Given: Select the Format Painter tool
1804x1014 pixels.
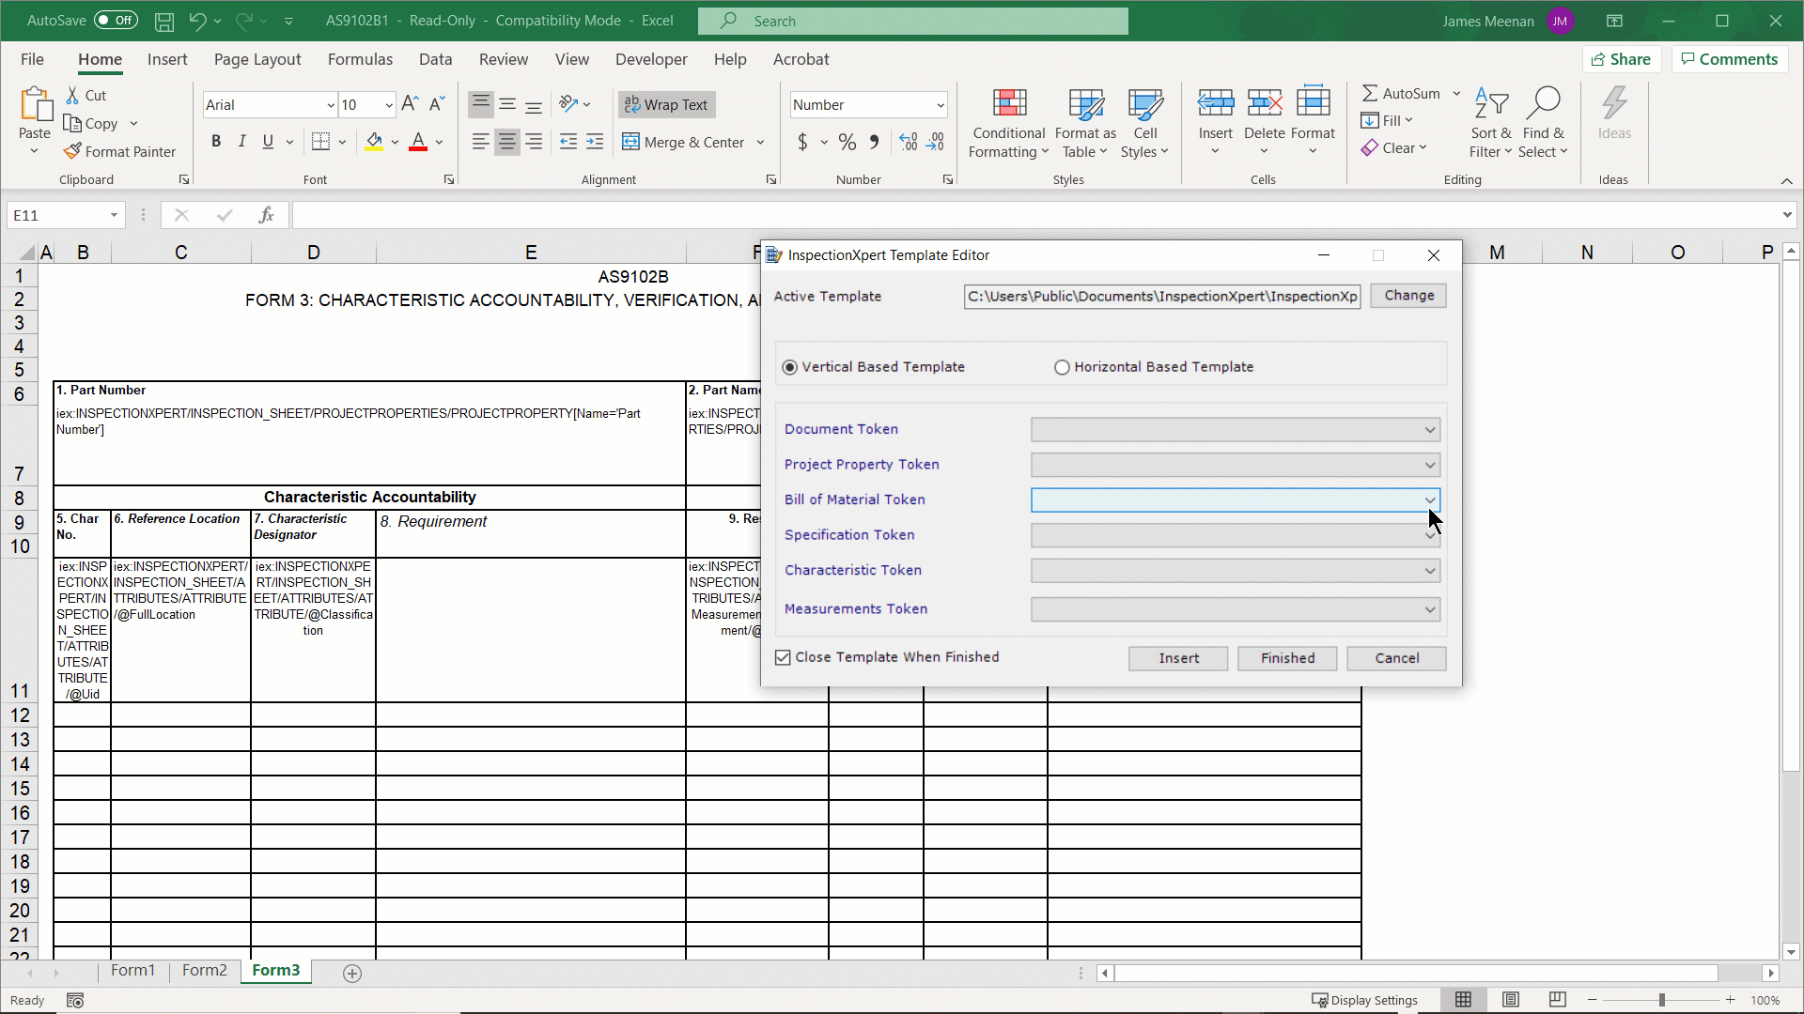Looking at the screenshot, I should [x=120, y=151].
